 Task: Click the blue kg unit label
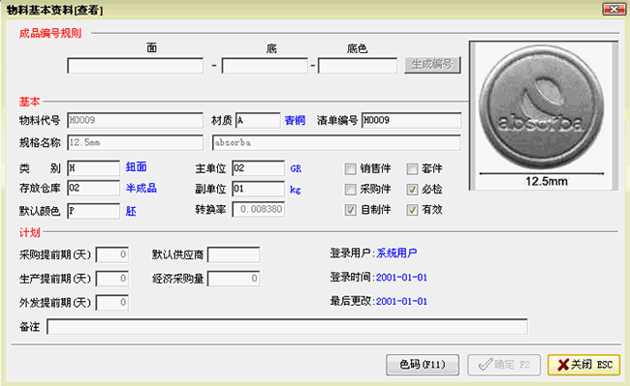pos(296,190)
